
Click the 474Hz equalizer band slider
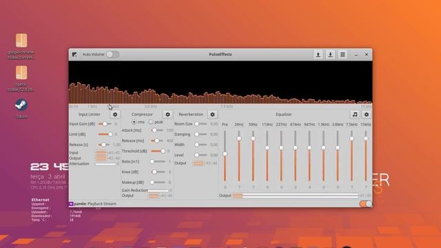point(296,156)
